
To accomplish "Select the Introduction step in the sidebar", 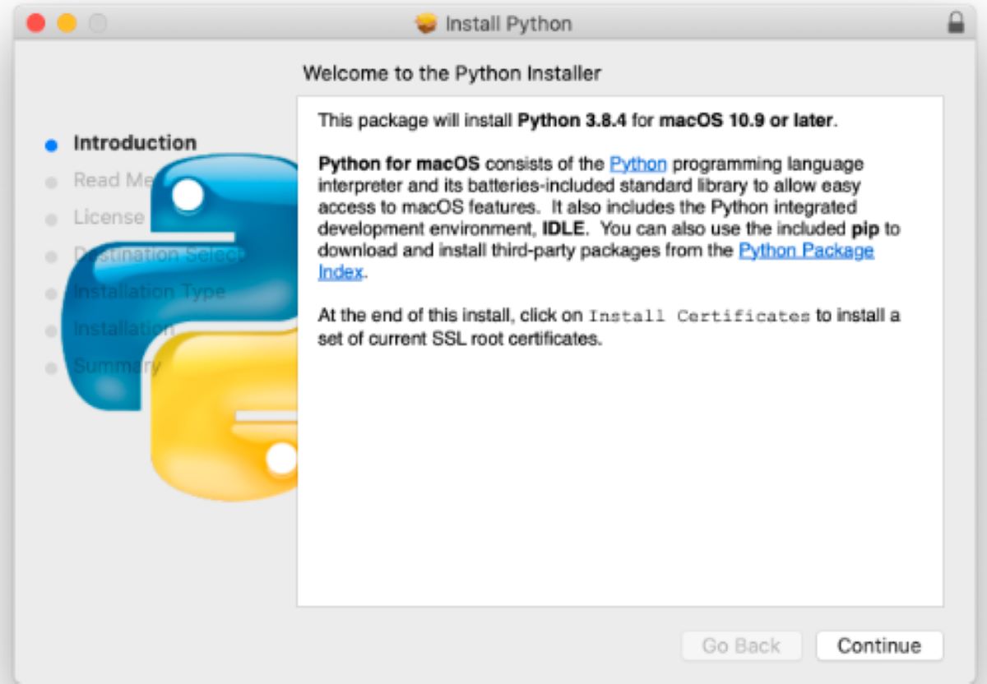I will pos(136,143).
